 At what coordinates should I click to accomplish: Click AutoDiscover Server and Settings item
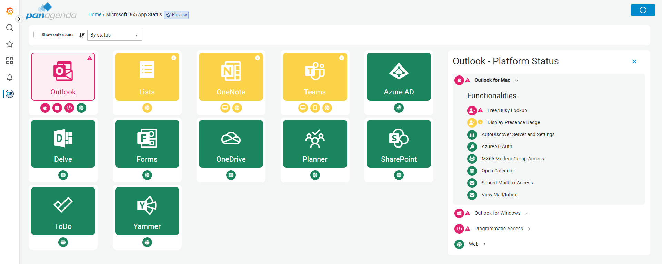point(518,134)
